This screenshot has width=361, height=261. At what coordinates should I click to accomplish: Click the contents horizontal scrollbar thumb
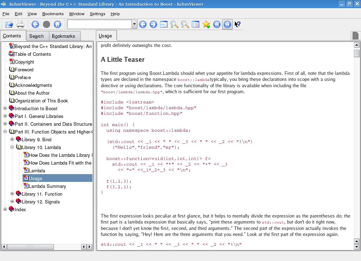click(30, 247)
